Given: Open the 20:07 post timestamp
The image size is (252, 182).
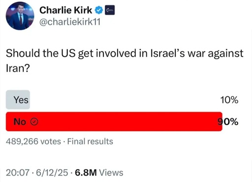Looking at the screenshot, I should pos(18,173).
